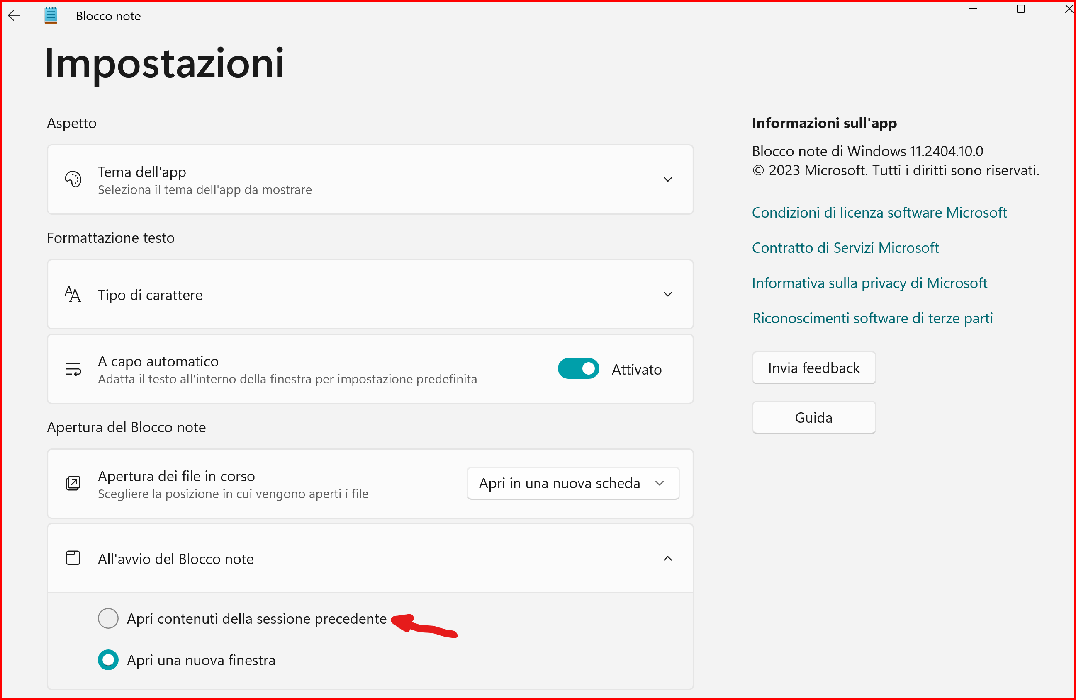Screen dimensions: 1076x700
Task: Open Riconoscimenti software di terze parti link
Action: [873, 318]
